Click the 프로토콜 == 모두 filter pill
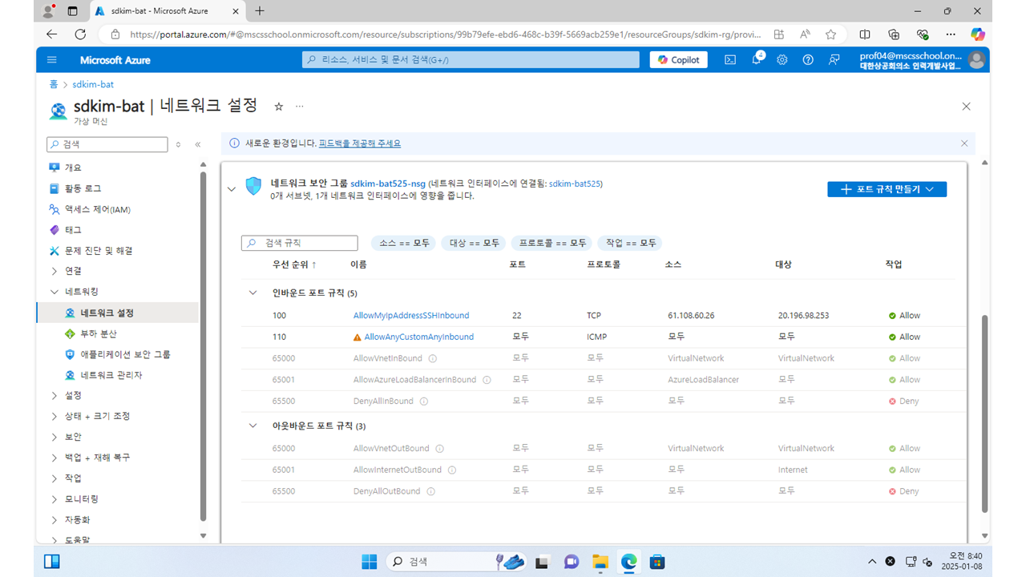 (x=552, y=243)
